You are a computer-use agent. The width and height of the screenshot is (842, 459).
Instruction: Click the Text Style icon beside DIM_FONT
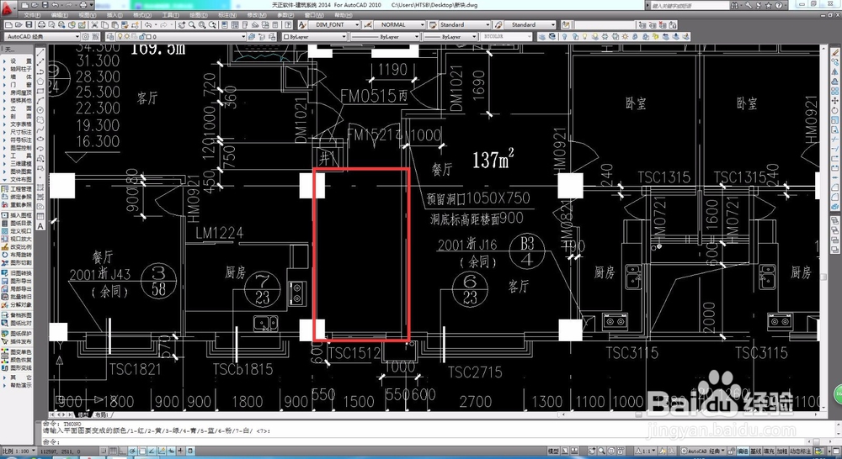(x=302, y=24)
